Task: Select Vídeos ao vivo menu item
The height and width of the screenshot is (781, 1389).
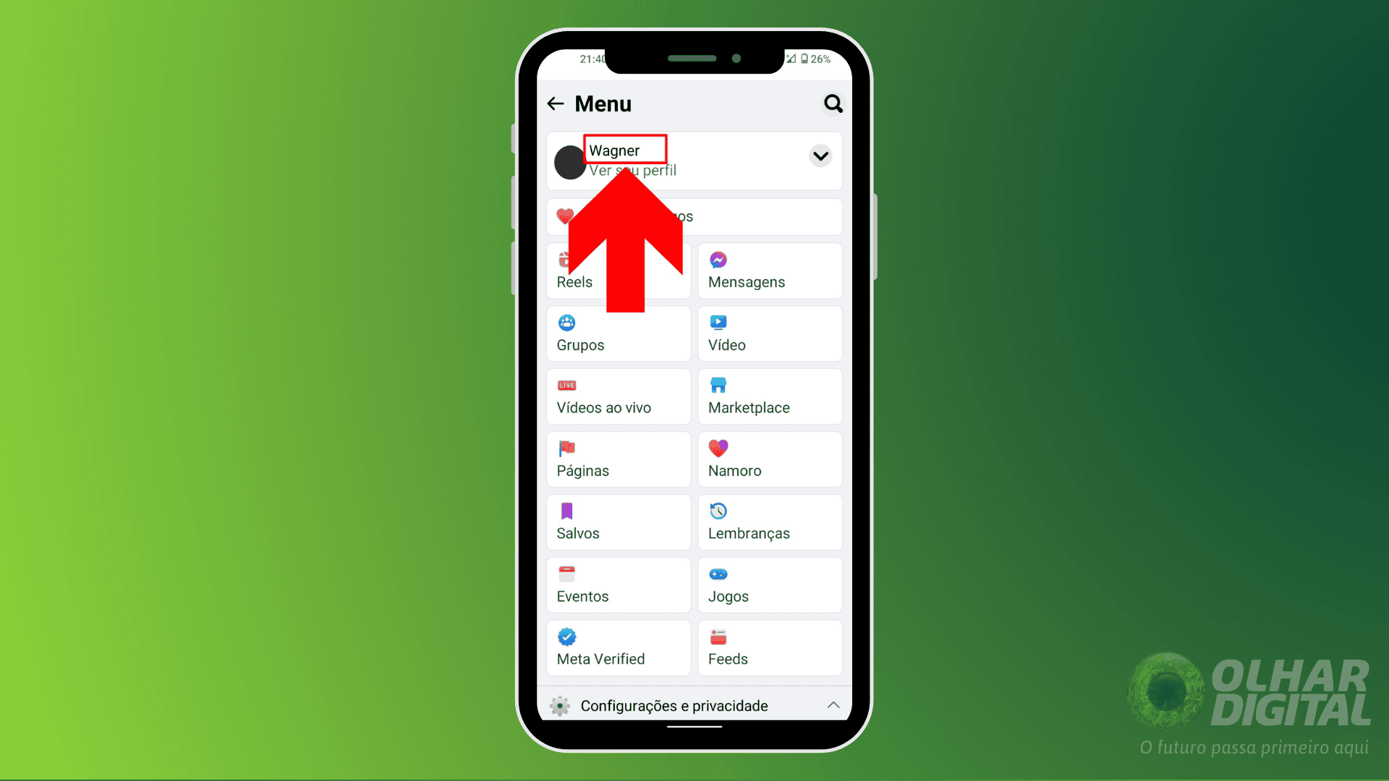Action: click(x=617, y=395)
